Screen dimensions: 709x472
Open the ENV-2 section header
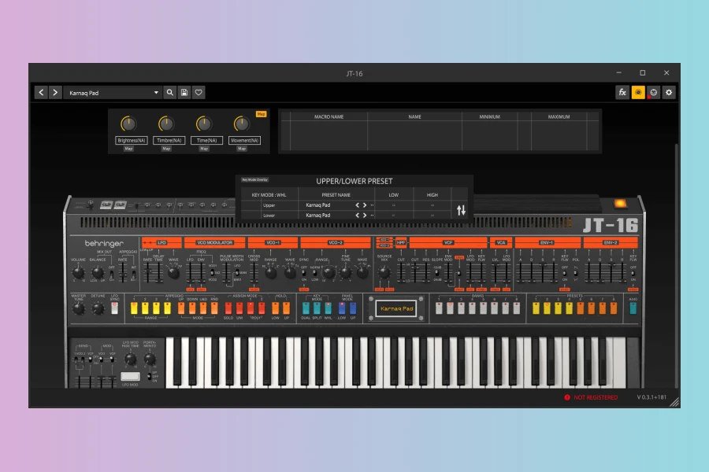tap(611, 242)
